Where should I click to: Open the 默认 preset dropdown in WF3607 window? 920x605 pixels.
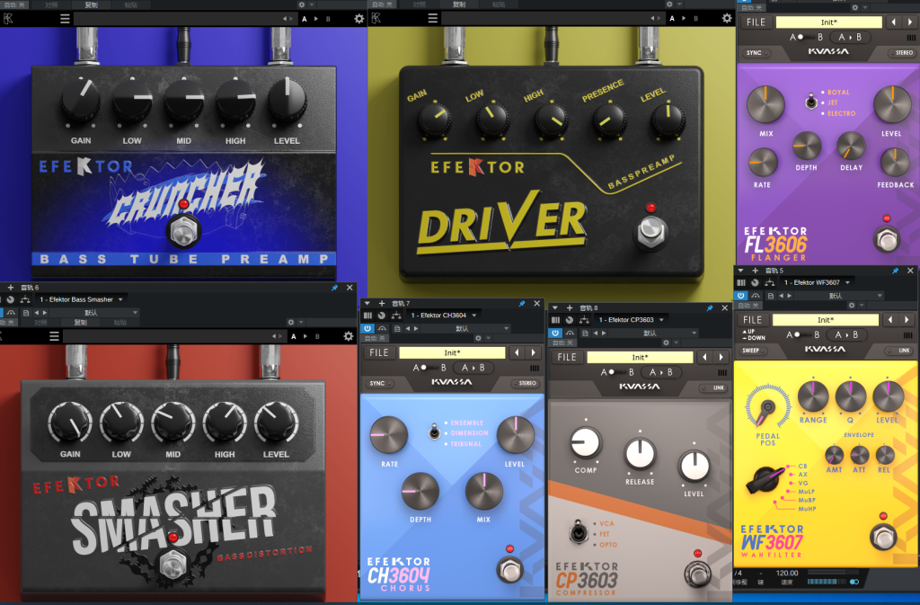click(x=839, y=296)
